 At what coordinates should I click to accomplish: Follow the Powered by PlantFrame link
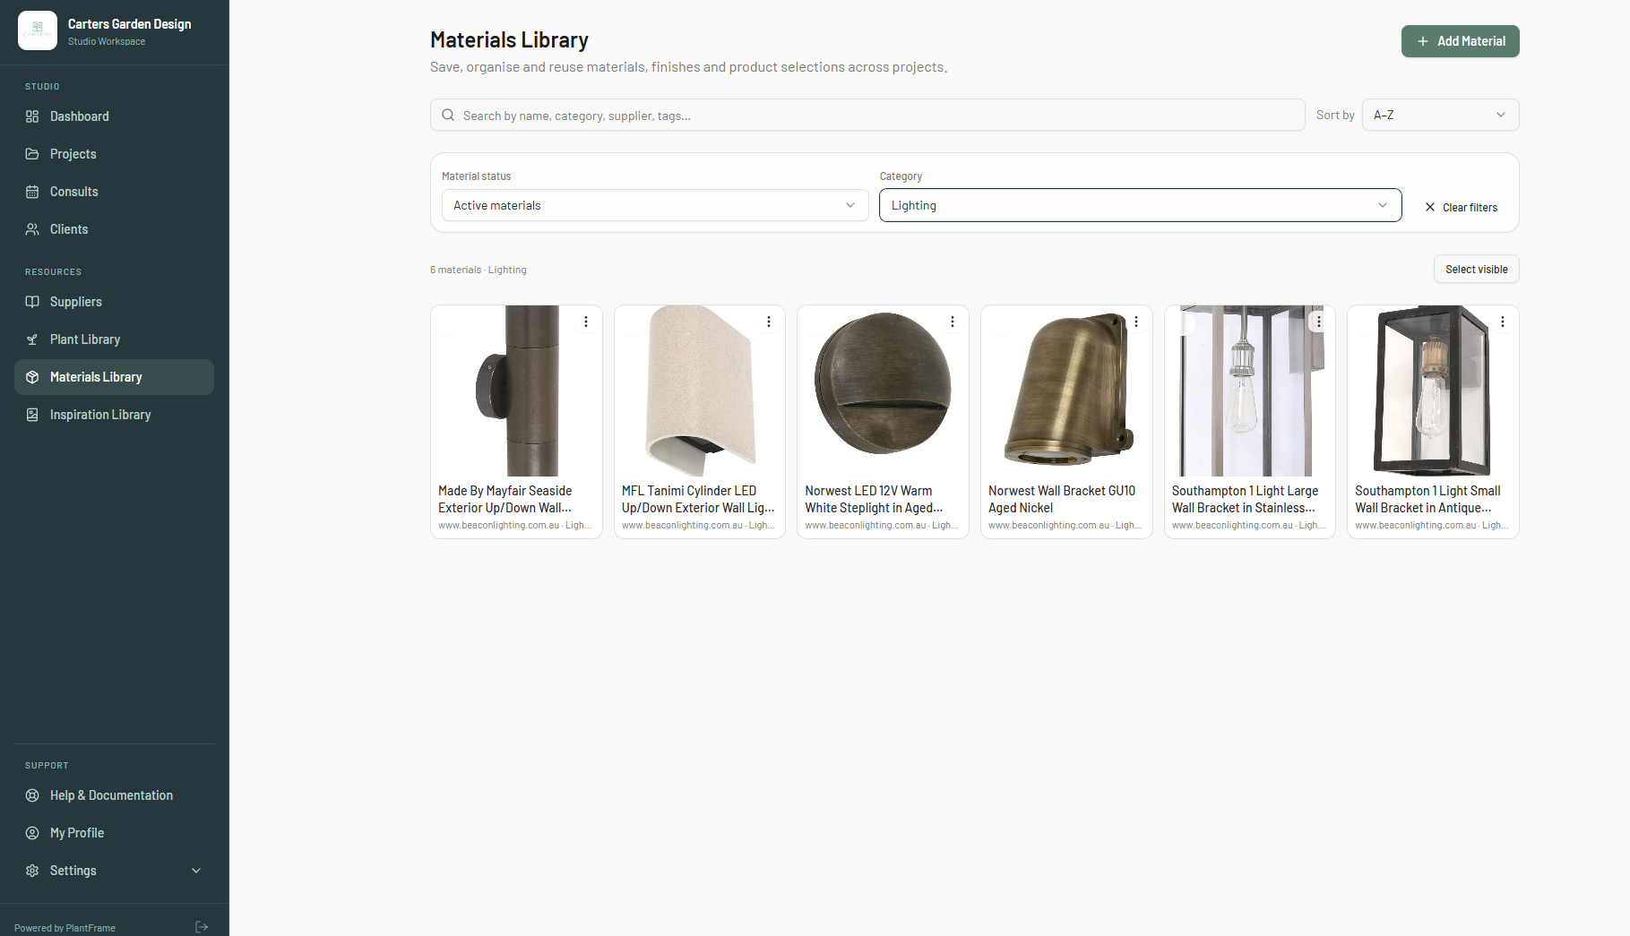pos(65,928)
